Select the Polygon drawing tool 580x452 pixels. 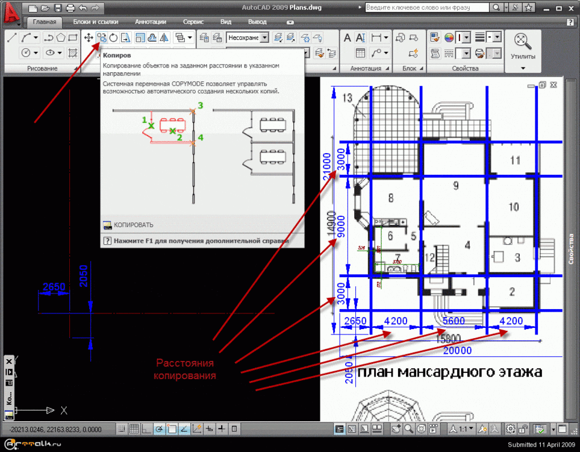click(61, 37)
